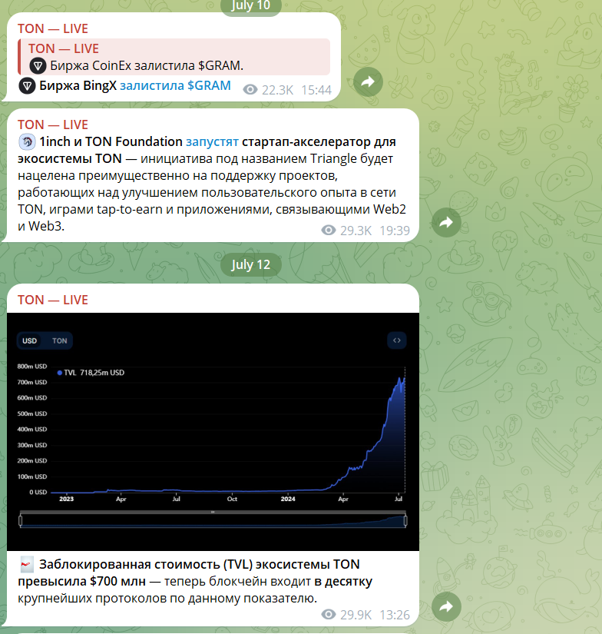Click the 29.9K view count
The image size is (602, 634).
point(356,615)
